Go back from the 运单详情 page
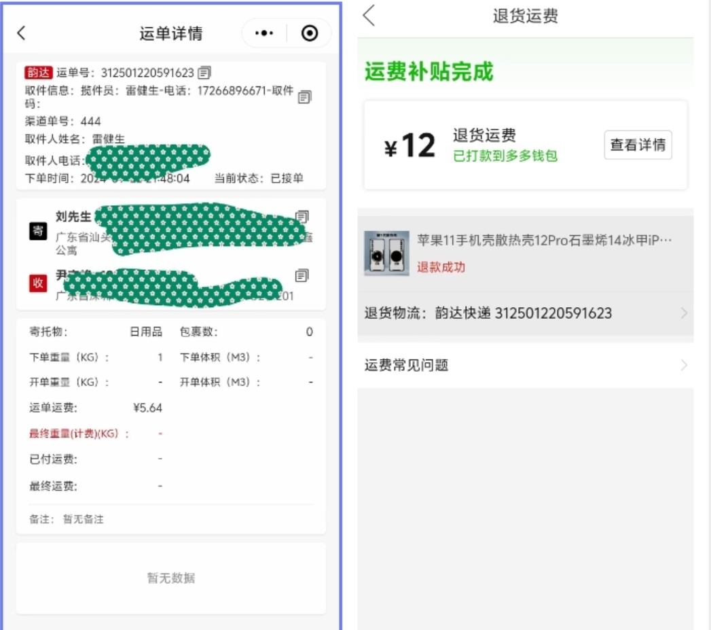 (21, 33)
